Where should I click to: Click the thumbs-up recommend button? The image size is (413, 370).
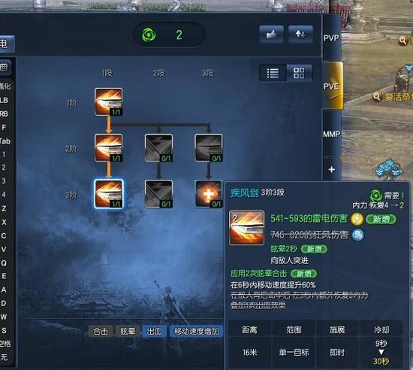pyautogui.click(x=271, y=34)
